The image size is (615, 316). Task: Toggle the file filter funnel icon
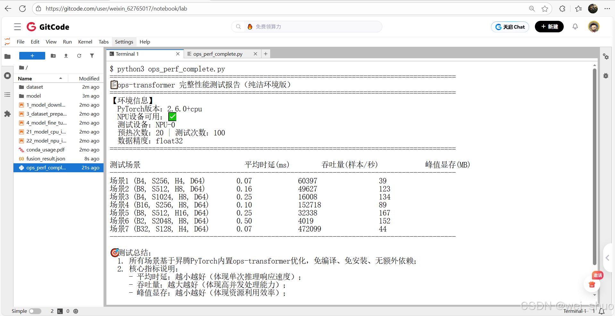[92, 56]
